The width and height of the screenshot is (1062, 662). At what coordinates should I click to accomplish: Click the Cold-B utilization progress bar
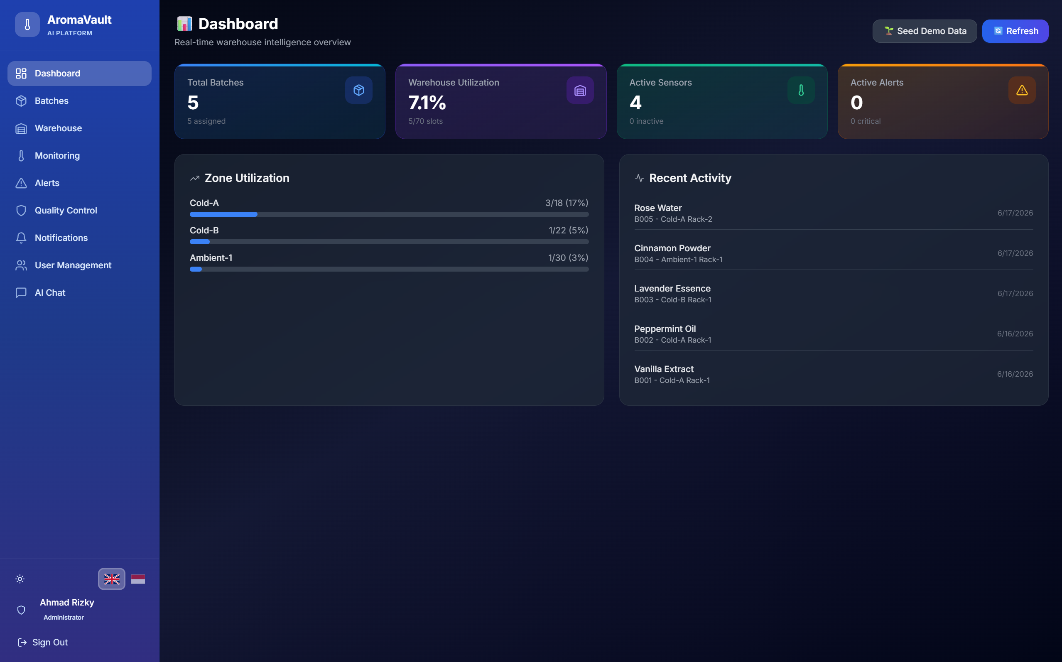pos(389,242)
